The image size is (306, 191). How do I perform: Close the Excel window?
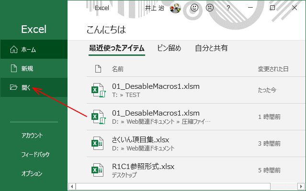(295, 8)
